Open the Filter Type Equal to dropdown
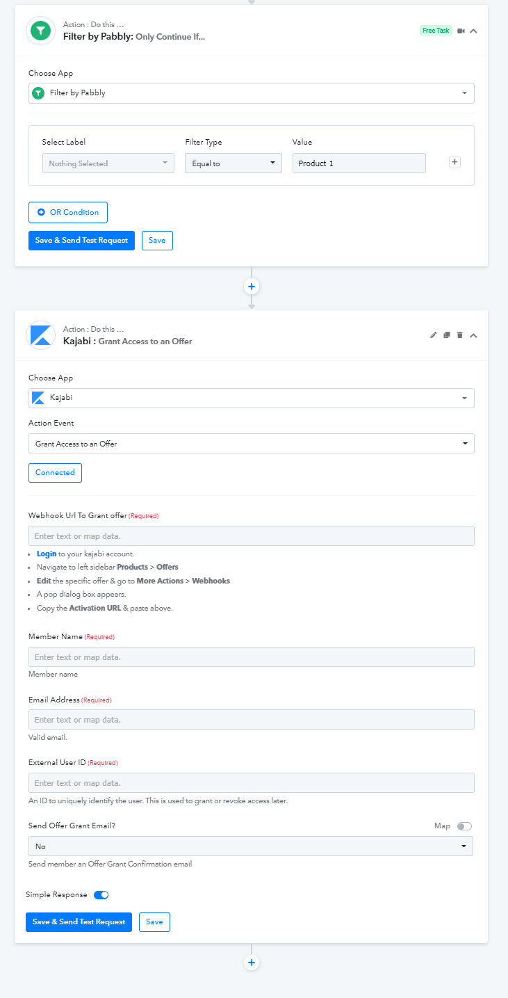508x998 pixels. coord(233,163)
